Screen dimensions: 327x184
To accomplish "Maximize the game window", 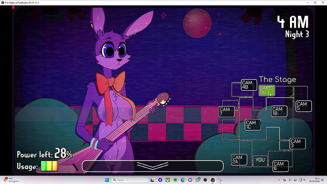I will tap(315, 3).
